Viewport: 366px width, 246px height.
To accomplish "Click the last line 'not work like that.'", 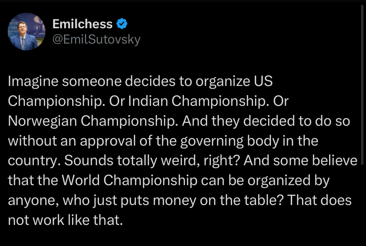I will tap(65, 220).
